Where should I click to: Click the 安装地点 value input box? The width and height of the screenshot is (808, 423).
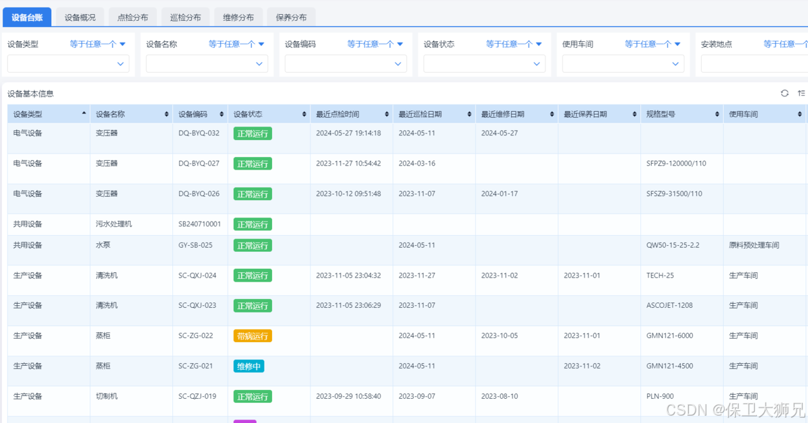click(x=754, y=64)
